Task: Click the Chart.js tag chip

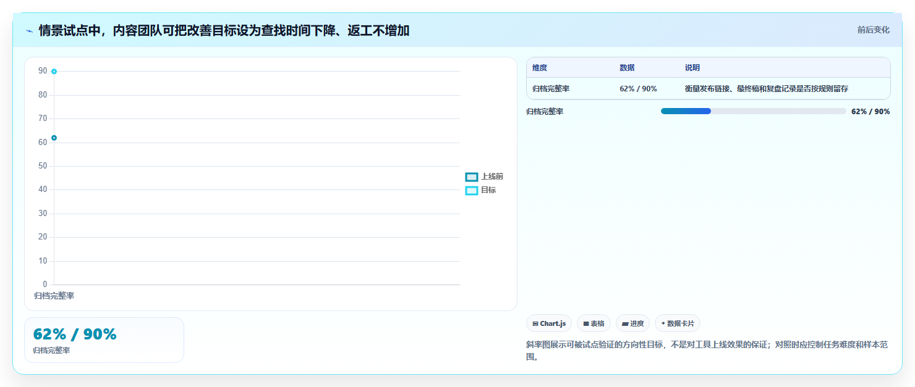Action: coord(549,323)
